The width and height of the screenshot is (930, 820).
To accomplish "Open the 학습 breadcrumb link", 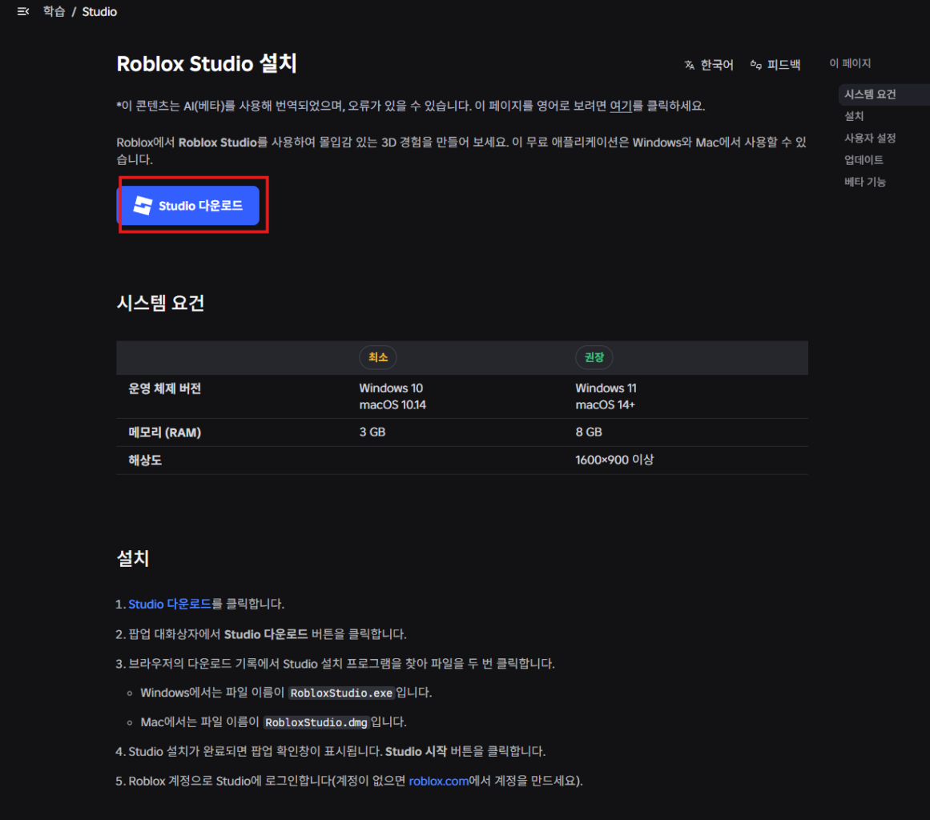I will coord(54,12).
